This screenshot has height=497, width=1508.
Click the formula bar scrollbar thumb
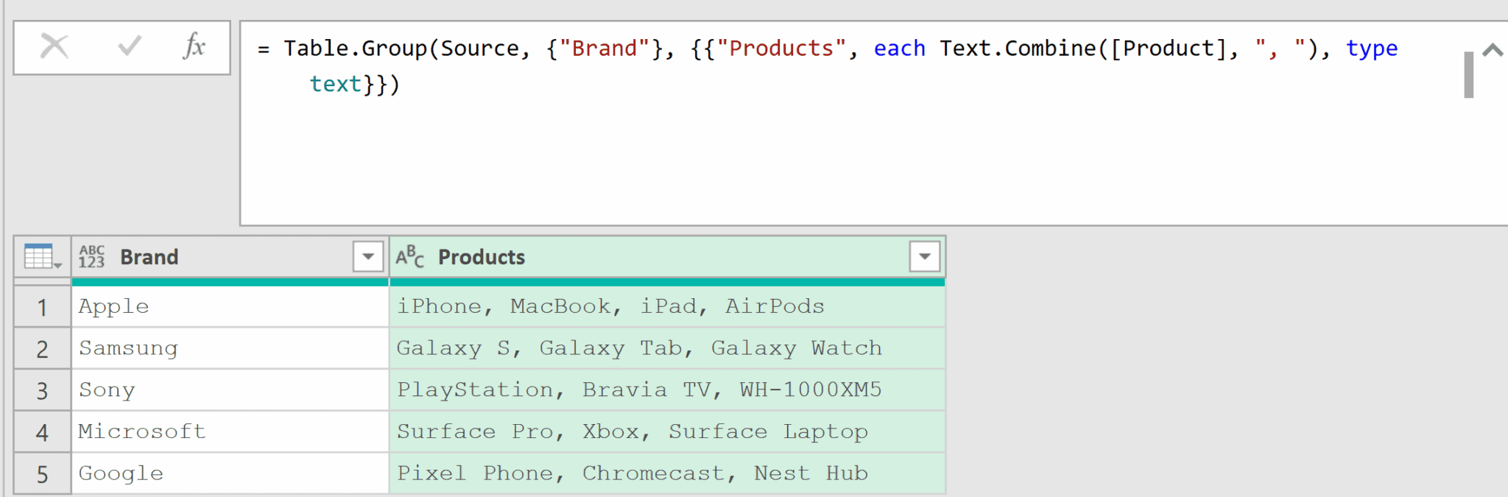click(x=1469, y=74)
